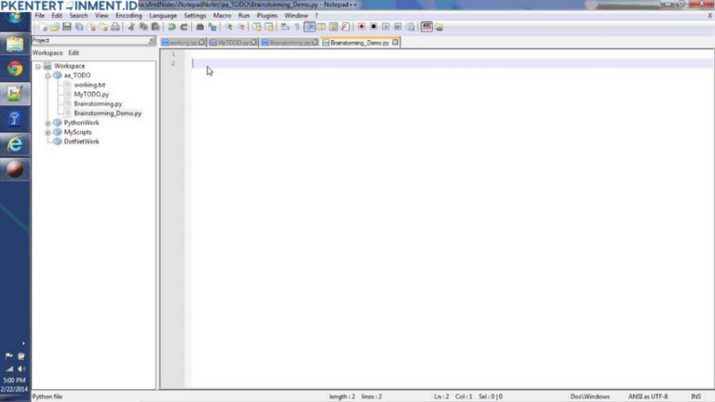715x402 pixels.
Task: Expand the PythonWork project node
Action: coord(47,123)
